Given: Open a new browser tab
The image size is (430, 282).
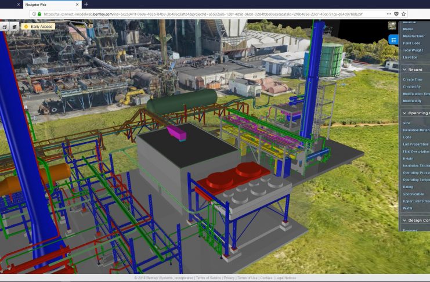Looking at the screenshot, I should 86,4.
